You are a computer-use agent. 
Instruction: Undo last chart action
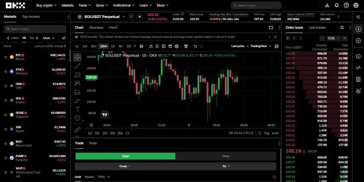tap(195, 46)
